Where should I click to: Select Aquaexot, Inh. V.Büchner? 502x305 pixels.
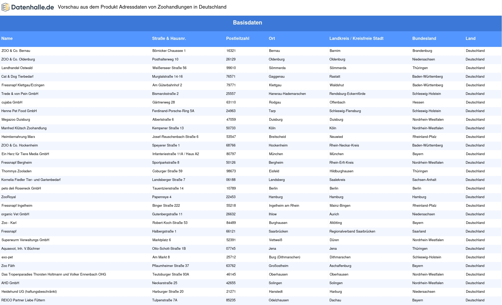21,249
